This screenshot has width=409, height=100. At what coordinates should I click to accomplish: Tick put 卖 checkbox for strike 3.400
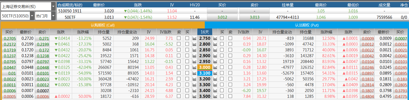click(230, 90)
